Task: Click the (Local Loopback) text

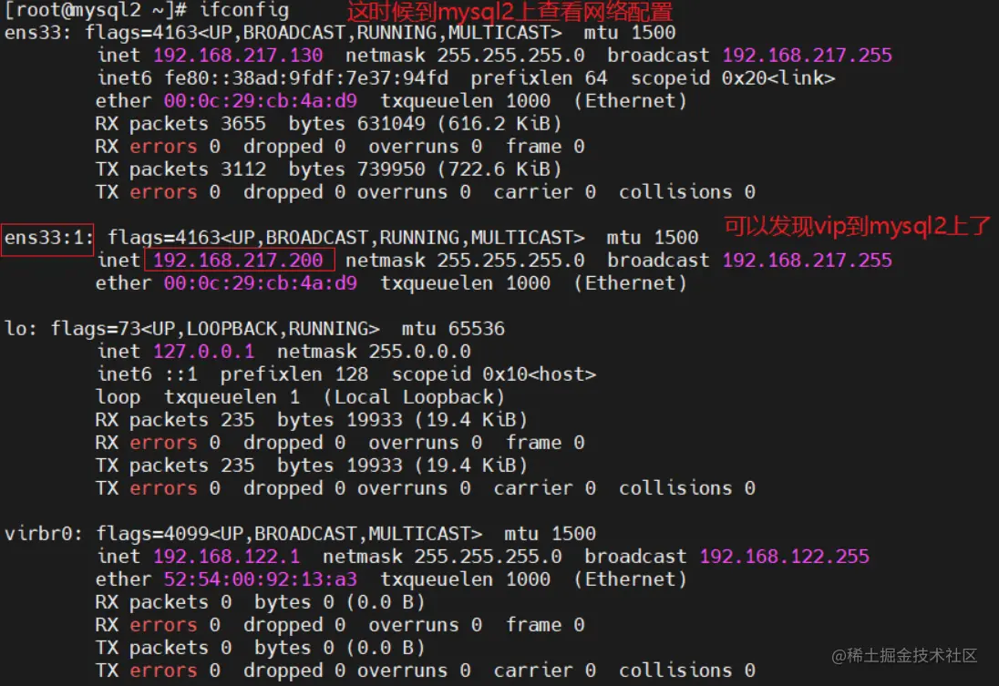Action: tap(414, 397)
